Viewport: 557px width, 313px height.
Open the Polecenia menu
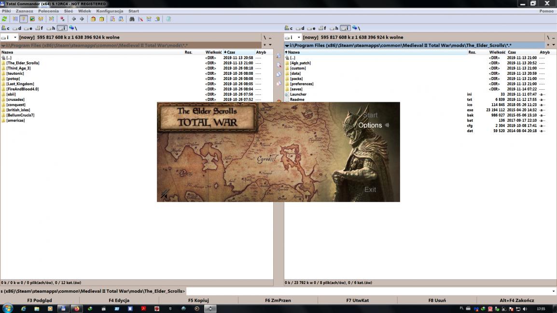(x=48, y=11)
